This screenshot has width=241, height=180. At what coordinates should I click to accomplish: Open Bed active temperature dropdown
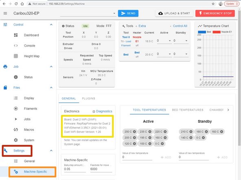point(170,54)
